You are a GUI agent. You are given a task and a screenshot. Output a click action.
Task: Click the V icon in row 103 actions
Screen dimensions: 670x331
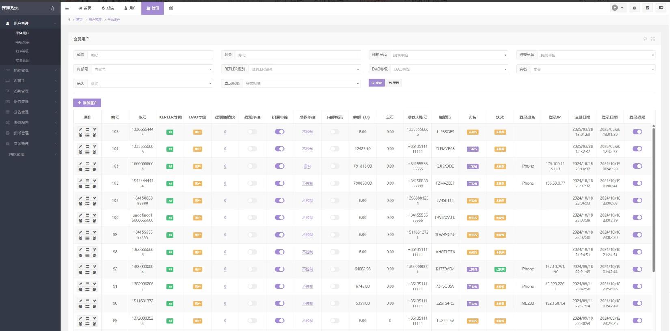[94, 164]
